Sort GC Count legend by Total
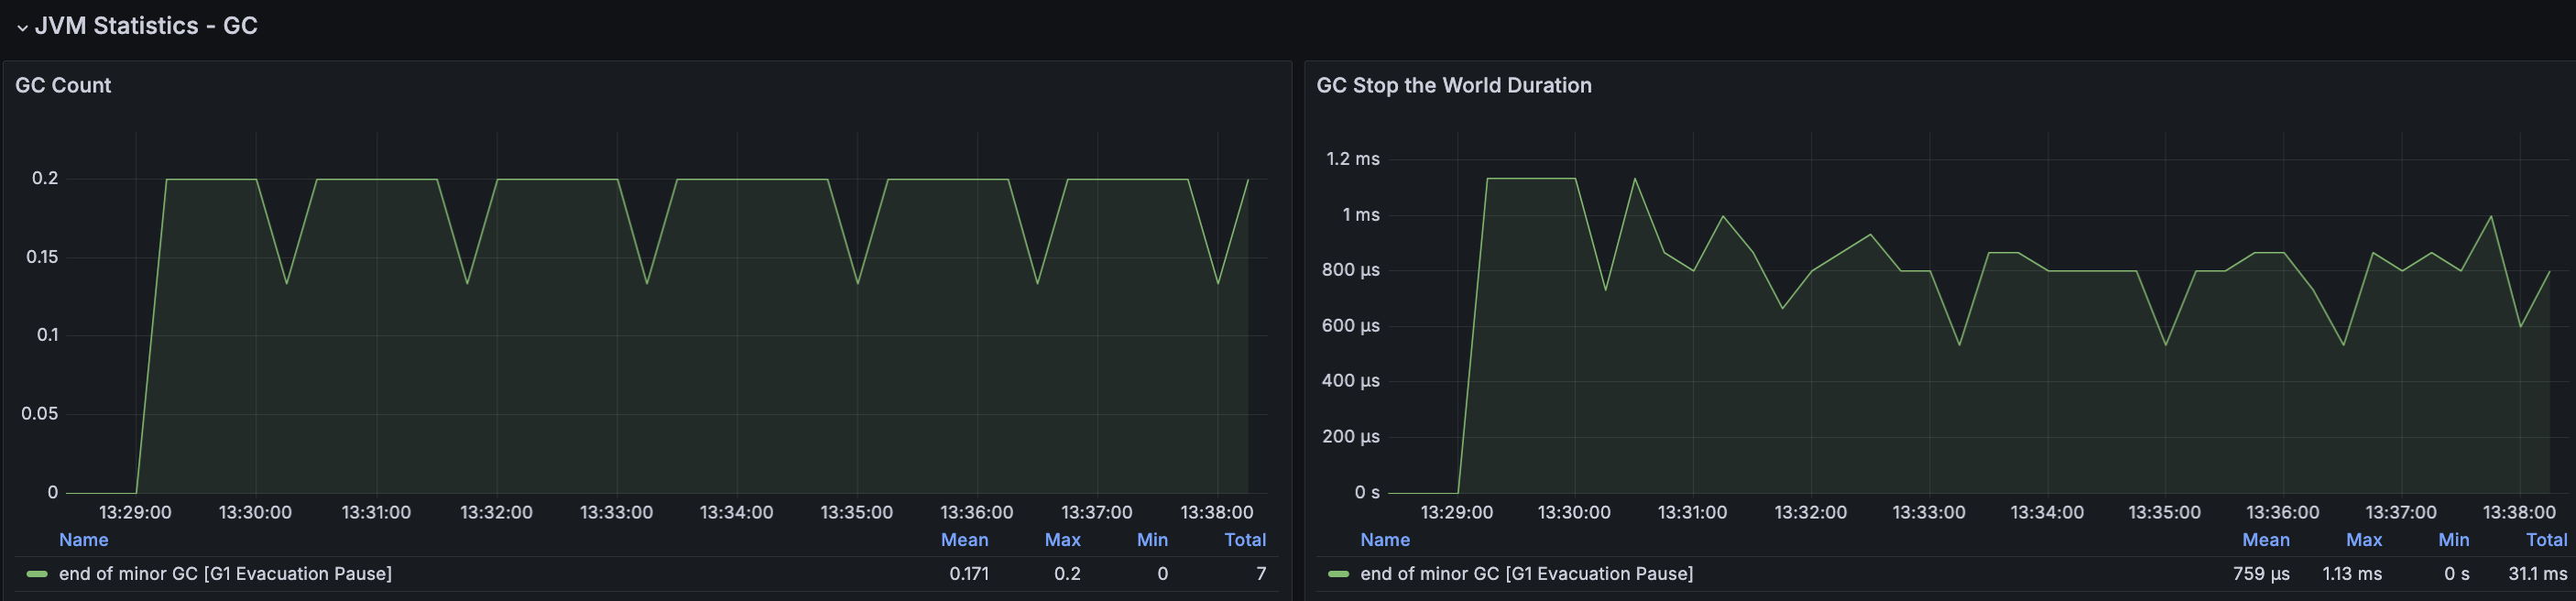Screen dimensions: 2576x601 tap(1245, 540)
